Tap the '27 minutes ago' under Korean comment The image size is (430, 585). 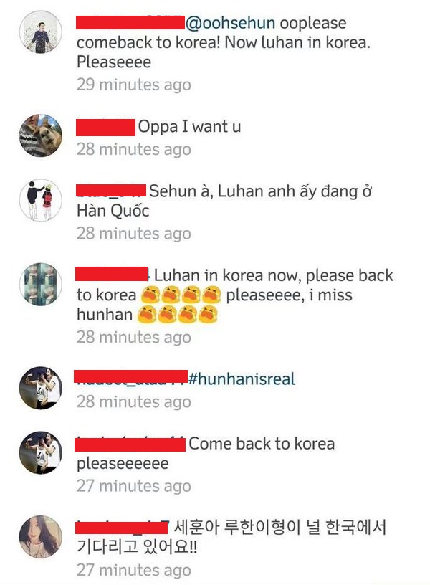point(134,570)
